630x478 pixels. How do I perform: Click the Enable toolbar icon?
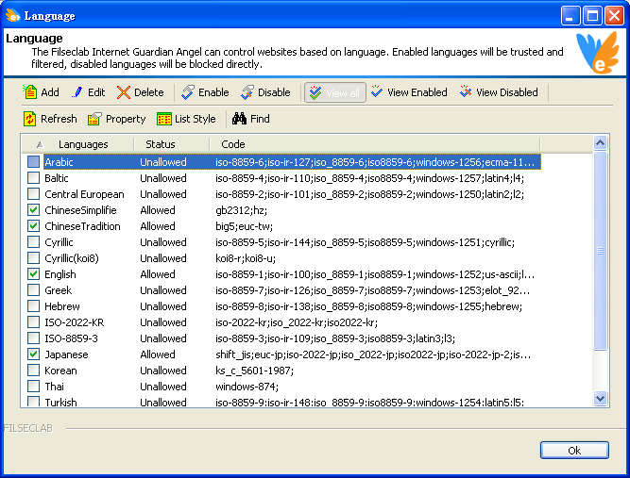click(x=188, y=92)
